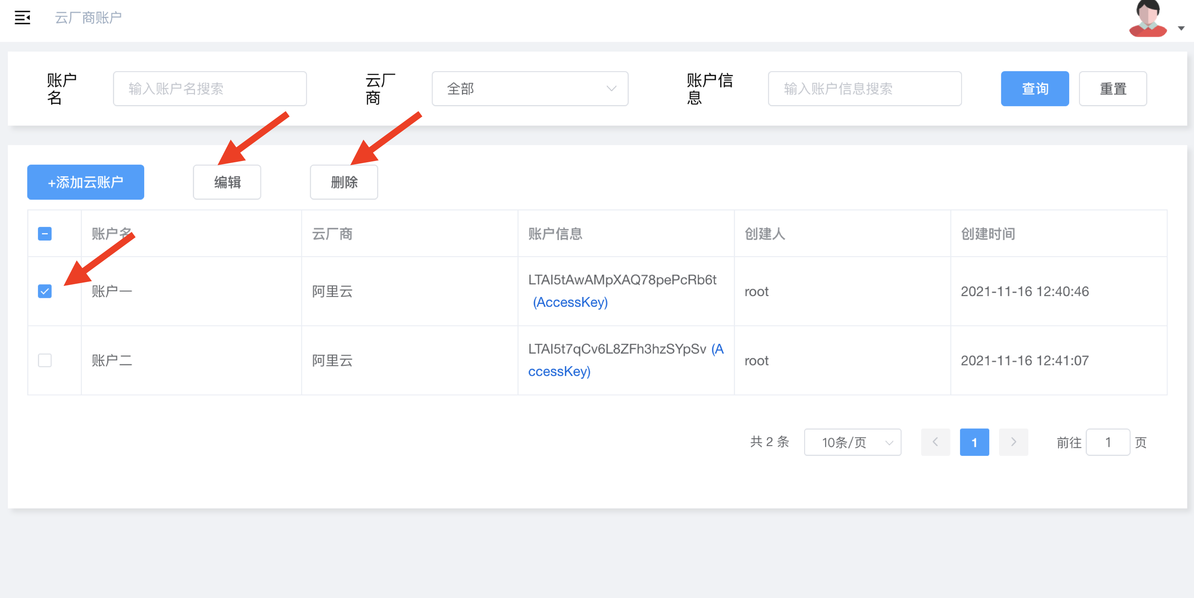Open the 云厂商账户 page title
This screenshot has height=598, width=1194.
tap(89, 17)
